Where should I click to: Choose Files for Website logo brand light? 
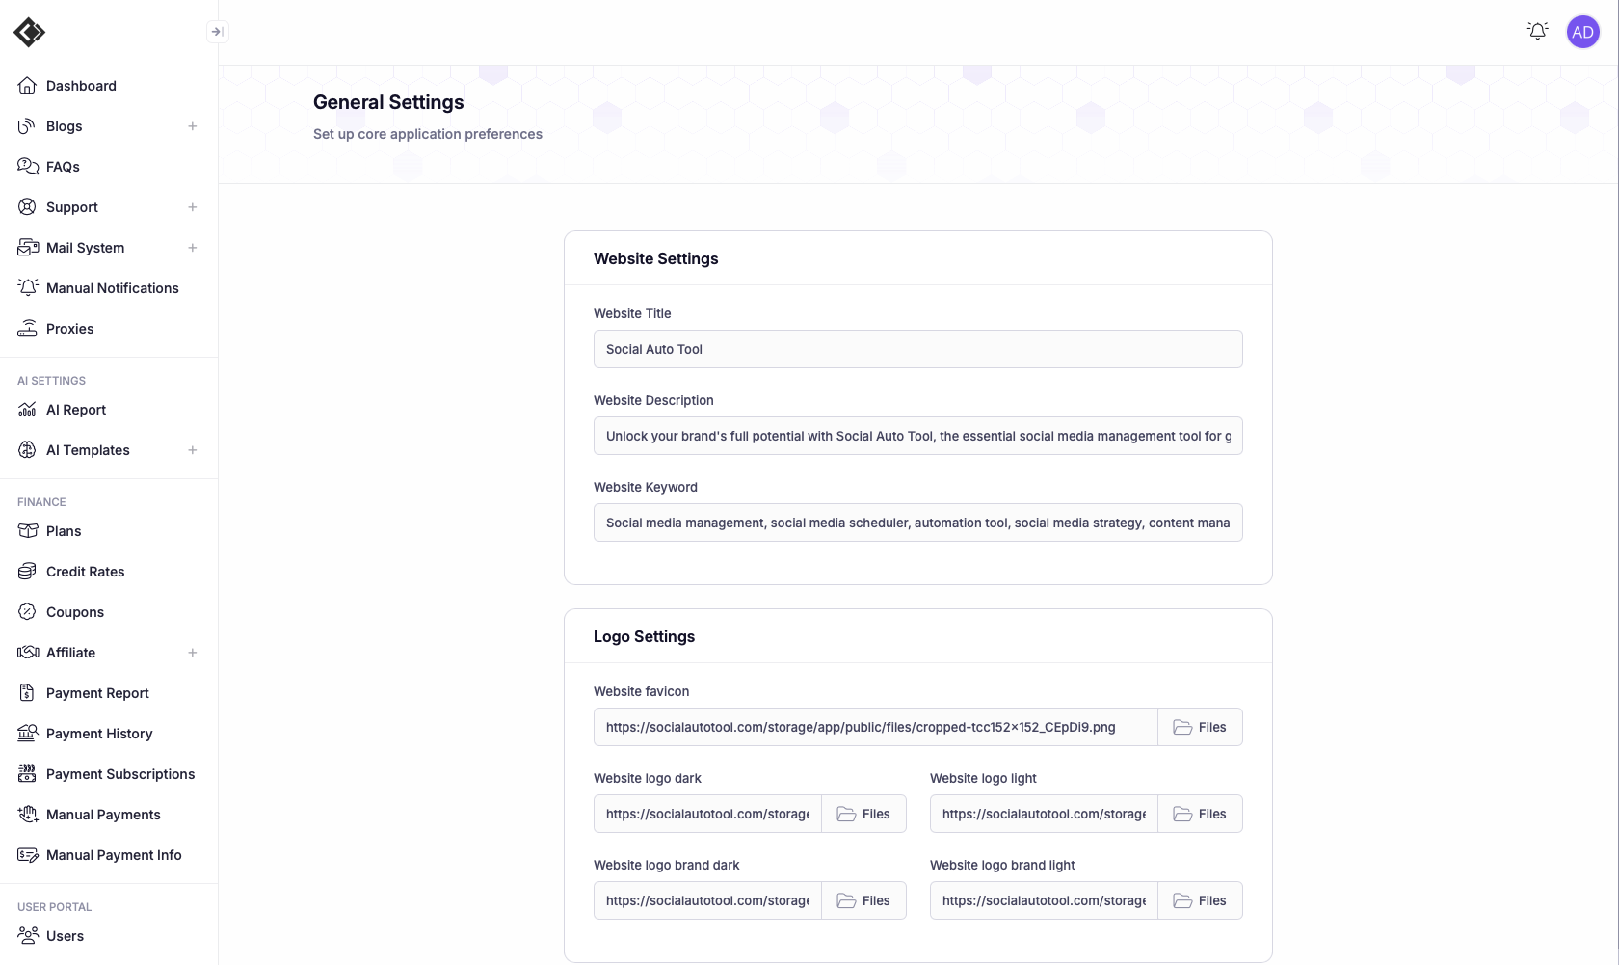(1200, 900)
